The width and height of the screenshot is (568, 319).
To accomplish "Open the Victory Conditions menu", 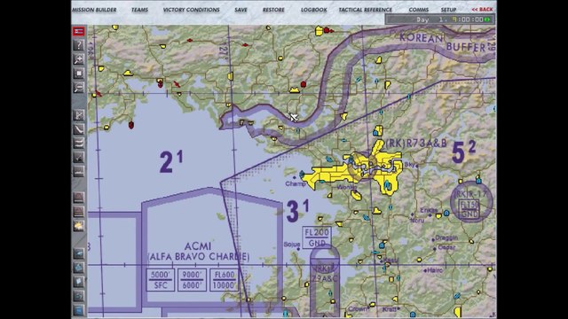I will coord(192,10).
